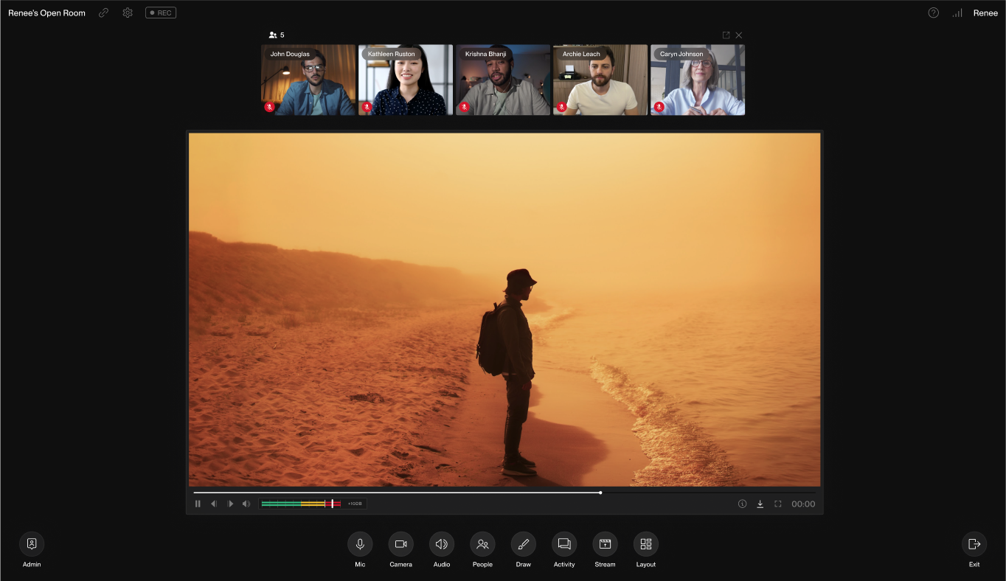Toggle the Audio speaker output
1006x581 pixels.
tap(442, 544)
